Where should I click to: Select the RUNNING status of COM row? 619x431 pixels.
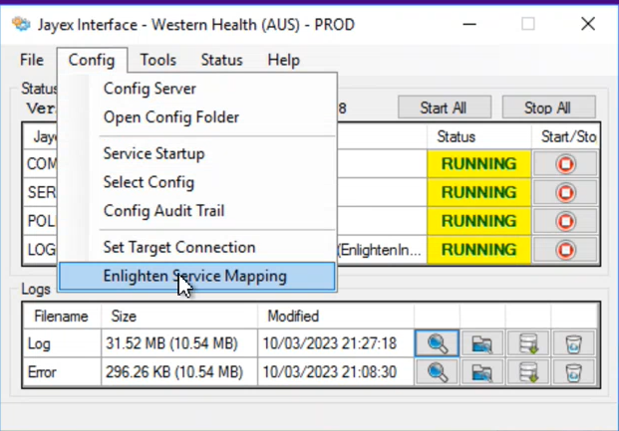[x=478, y=163]
